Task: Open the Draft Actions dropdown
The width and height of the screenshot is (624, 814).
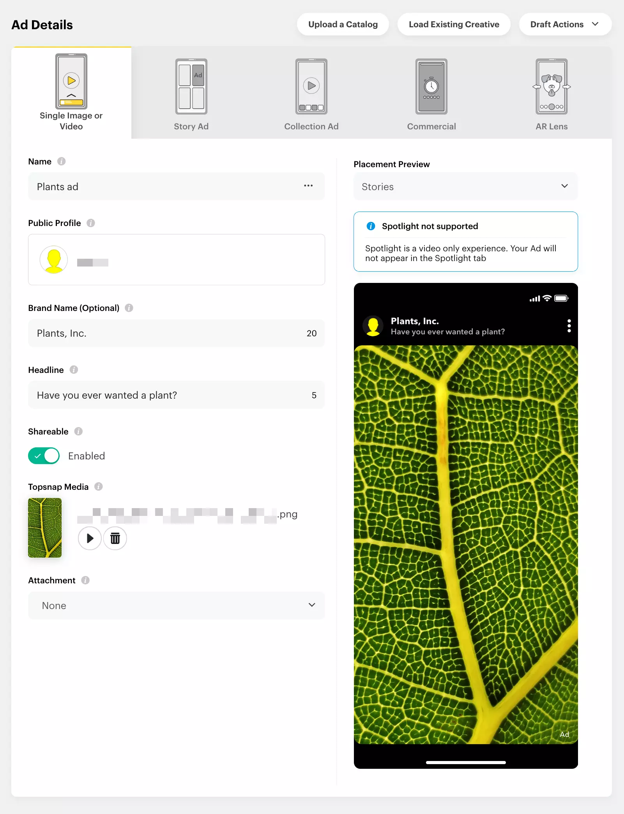Action: point(565,24)
